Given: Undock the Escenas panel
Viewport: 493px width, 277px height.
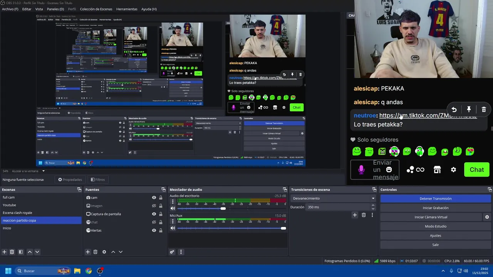Looking at the screenshot, I should (79, 190).
